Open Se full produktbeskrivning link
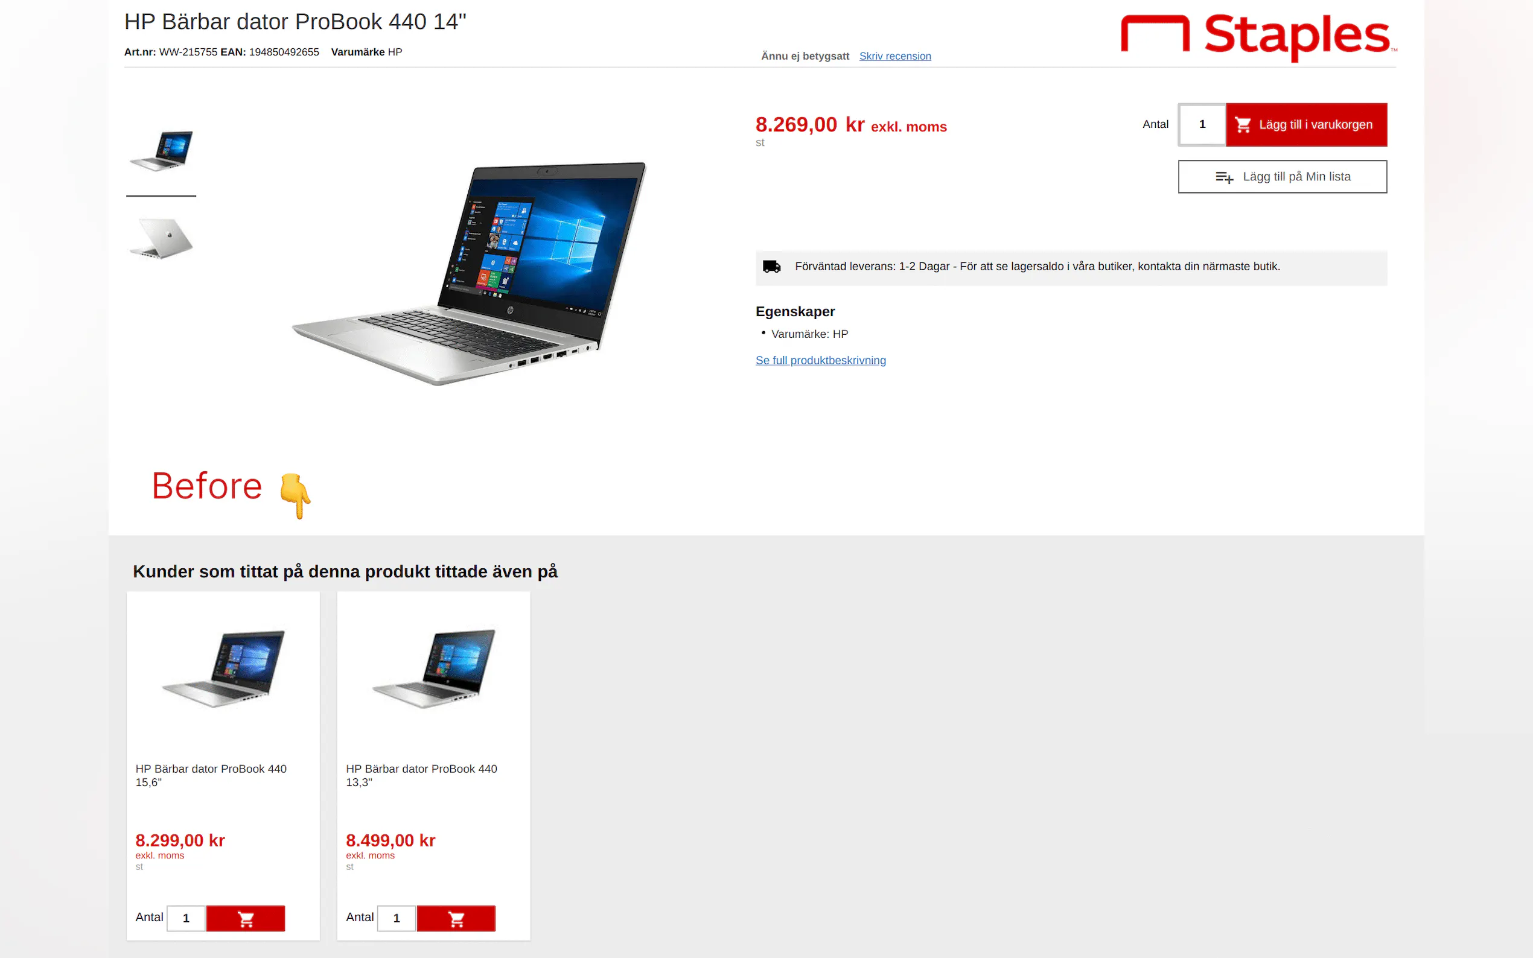The image size is (1533, 958). tap(821, 360)
